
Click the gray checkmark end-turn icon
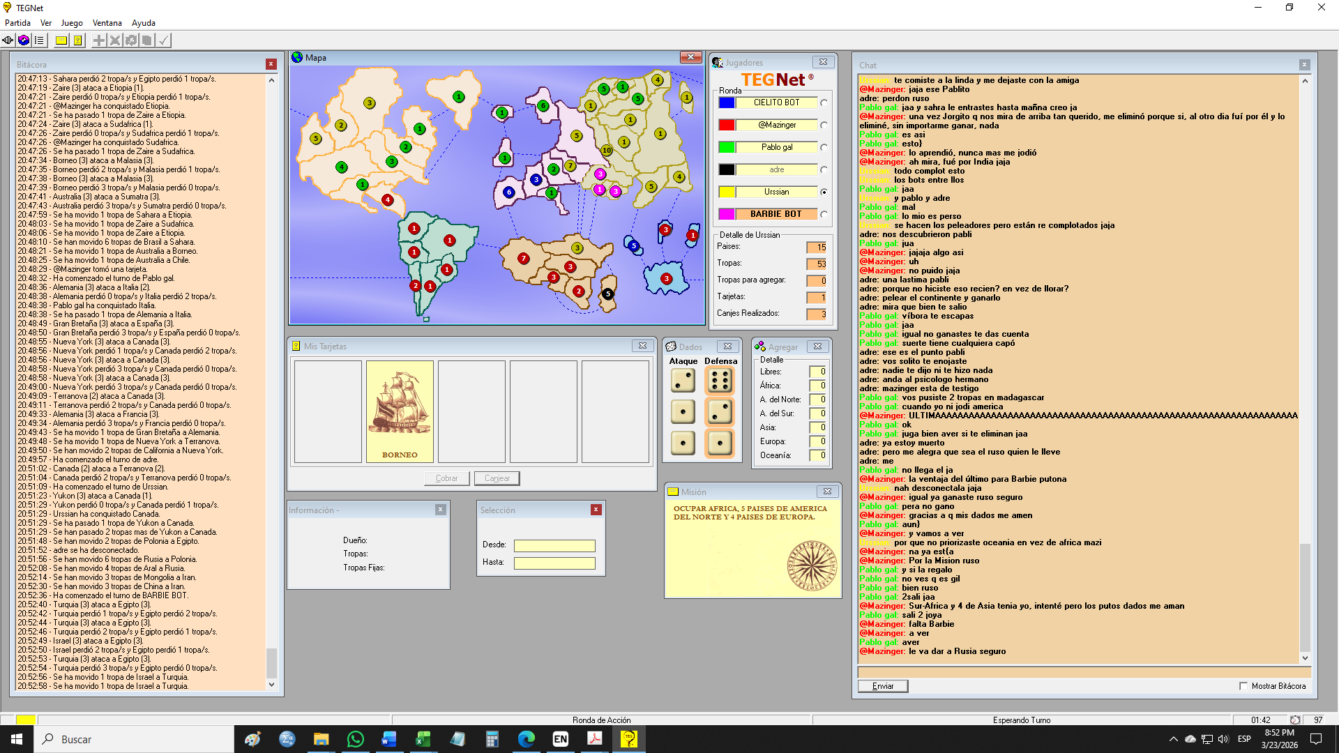click(x=163, y=40)
